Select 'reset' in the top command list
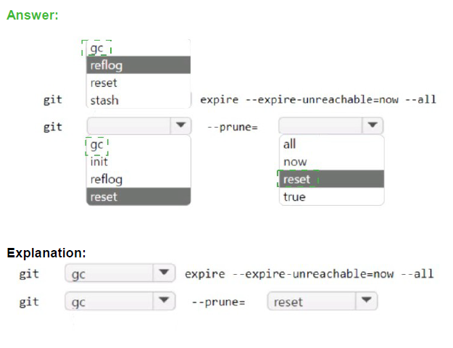 click(138, 83)
